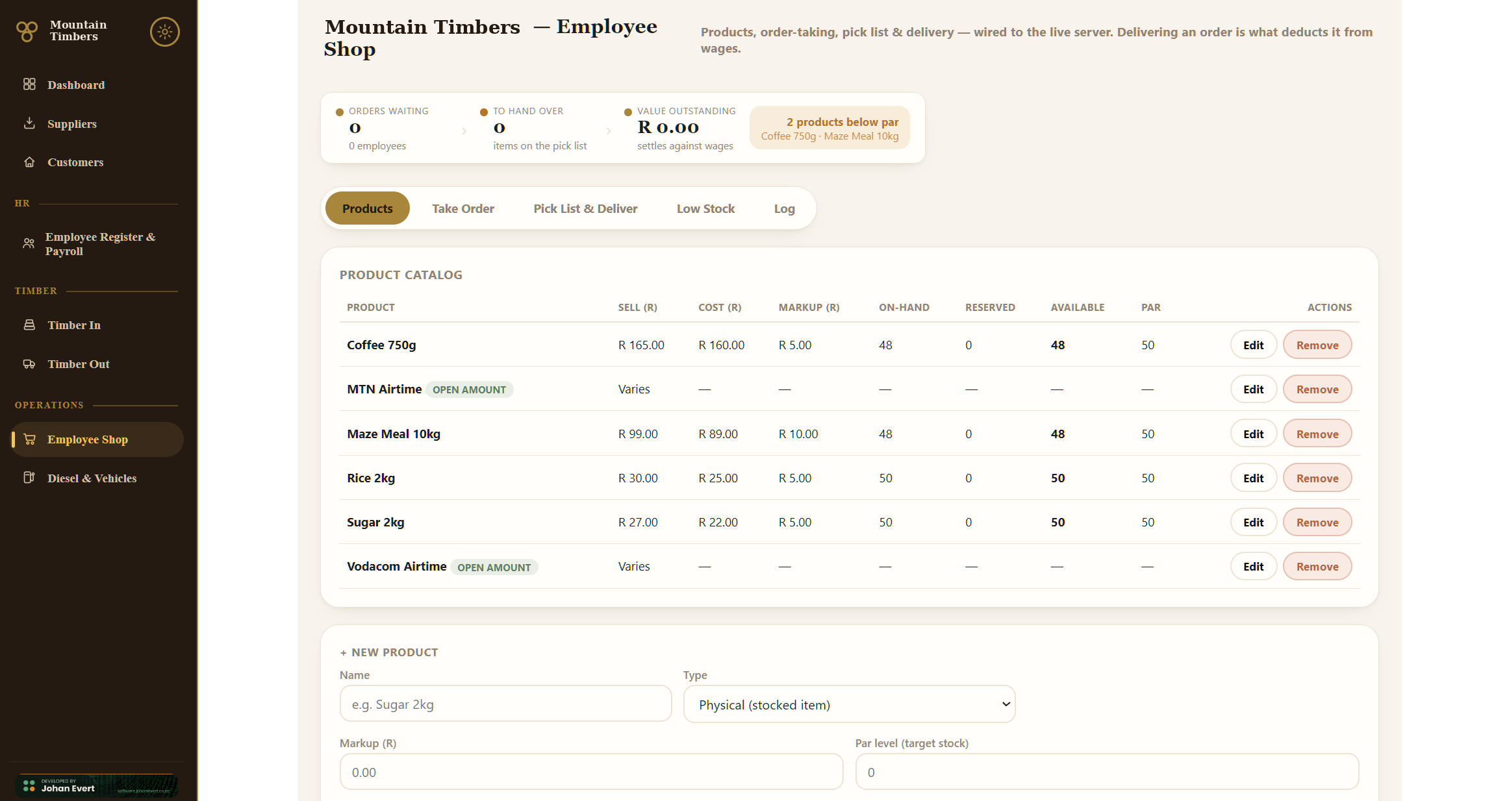Go to Employee Register & Payroll
This screenshot has height=801, width=1494.
96,243
